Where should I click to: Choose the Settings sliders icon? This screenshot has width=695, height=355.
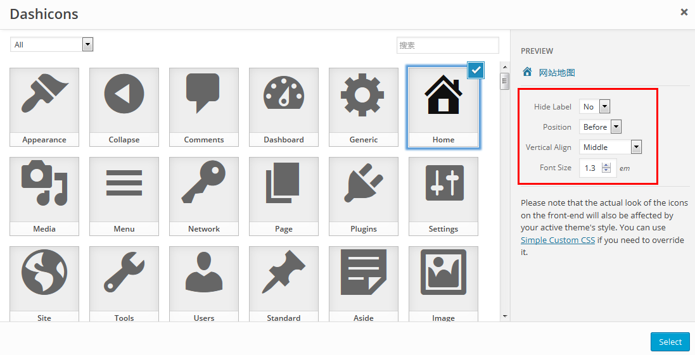(x=443, y=189)
